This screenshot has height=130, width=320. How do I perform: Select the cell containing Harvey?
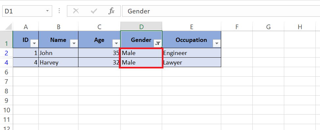coord(58,62)
